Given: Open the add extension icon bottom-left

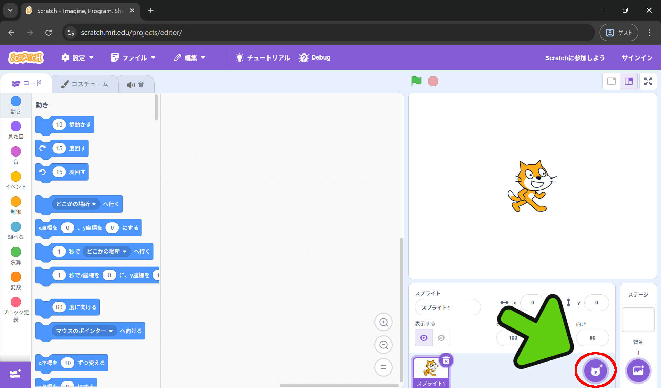Looking at the screenshot, I should [x=15, y=374].
